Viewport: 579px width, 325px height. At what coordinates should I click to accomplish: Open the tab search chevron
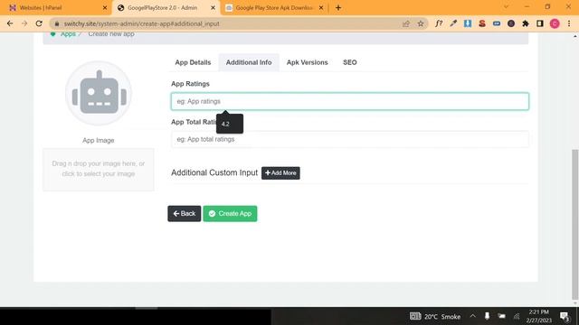click(506, 7)
